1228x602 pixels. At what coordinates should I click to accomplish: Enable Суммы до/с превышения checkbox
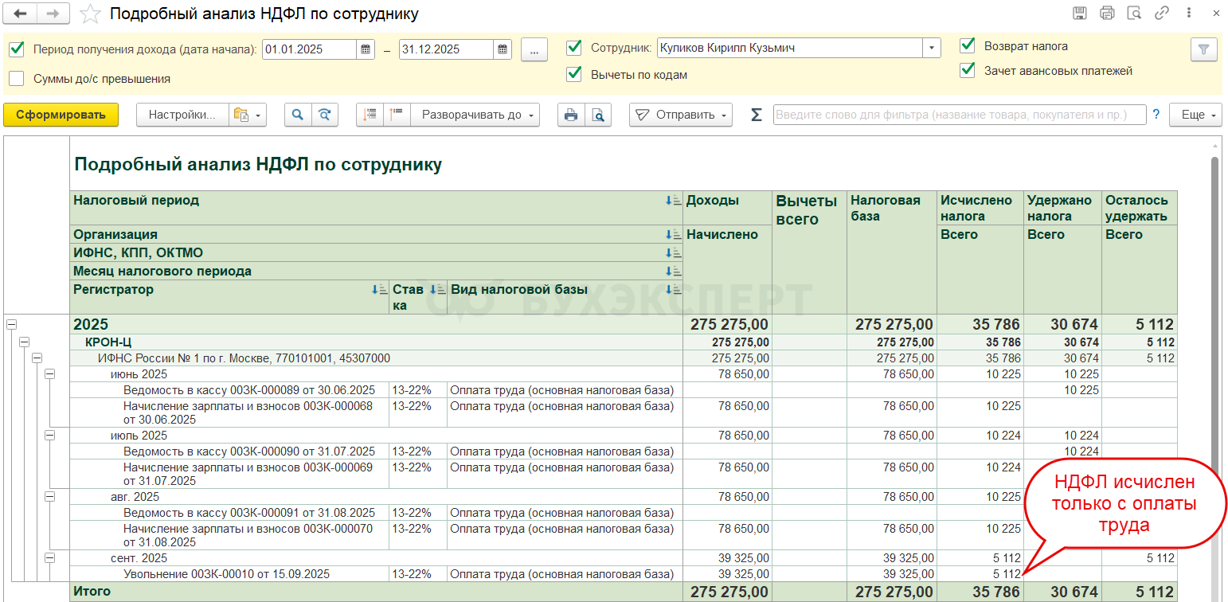(x=16, y=78)
